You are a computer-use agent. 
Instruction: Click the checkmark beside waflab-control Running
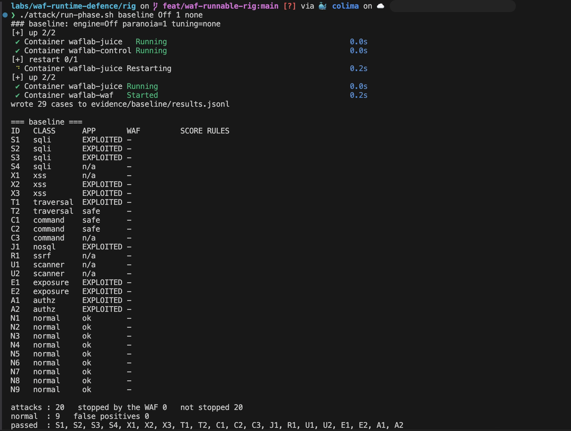(x=18, y=51)
